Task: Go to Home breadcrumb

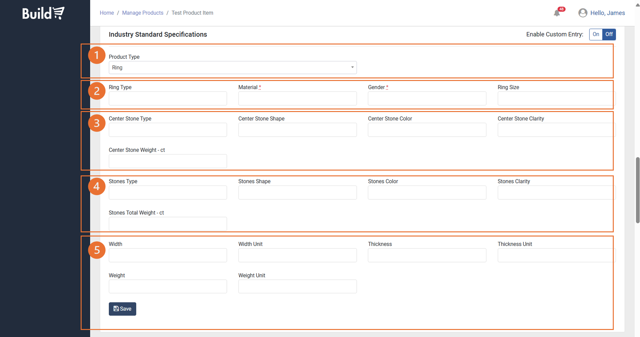Action: pyautogui.click(x=107, y=13)
